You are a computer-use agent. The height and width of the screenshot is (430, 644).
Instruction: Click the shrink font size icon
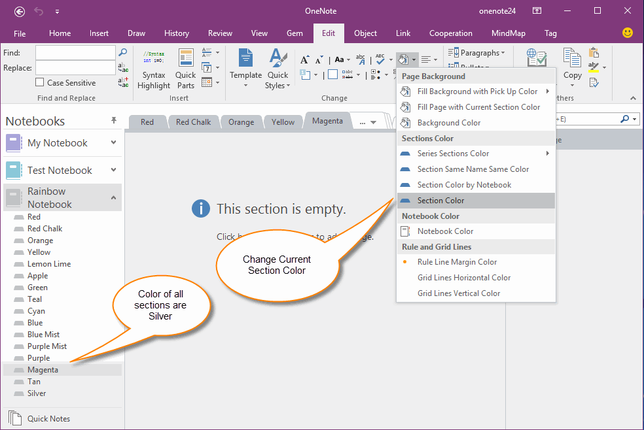point(319,60)
